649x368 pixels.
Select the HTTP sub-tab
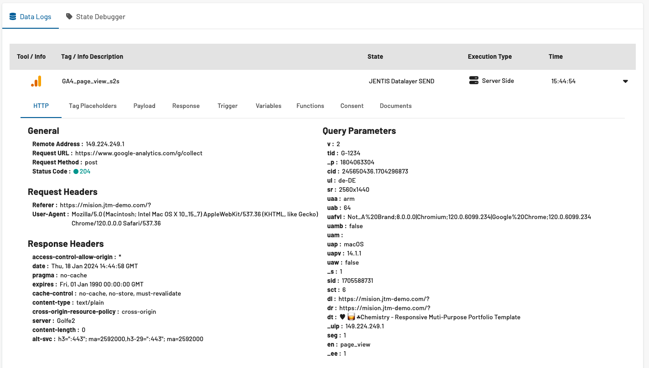point(41,106)
